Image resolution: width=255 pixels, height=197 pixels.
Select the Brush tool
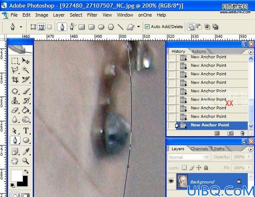click(25, 91)
